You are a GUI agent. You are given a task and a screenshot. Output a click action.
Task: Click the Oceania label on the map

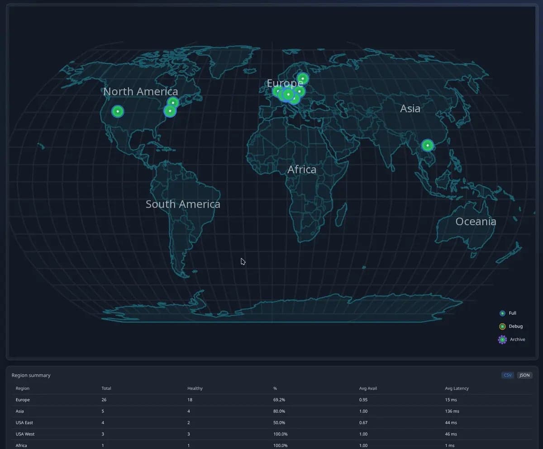click(476, 222)
